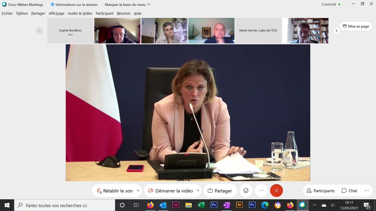
Task: Open the Réunion menu
Action: (123, 13)
